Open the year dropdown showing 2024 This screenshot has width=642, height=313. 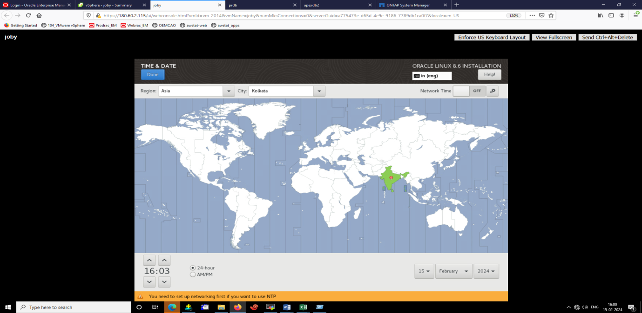pyautogui.click(x=486, y=271)
